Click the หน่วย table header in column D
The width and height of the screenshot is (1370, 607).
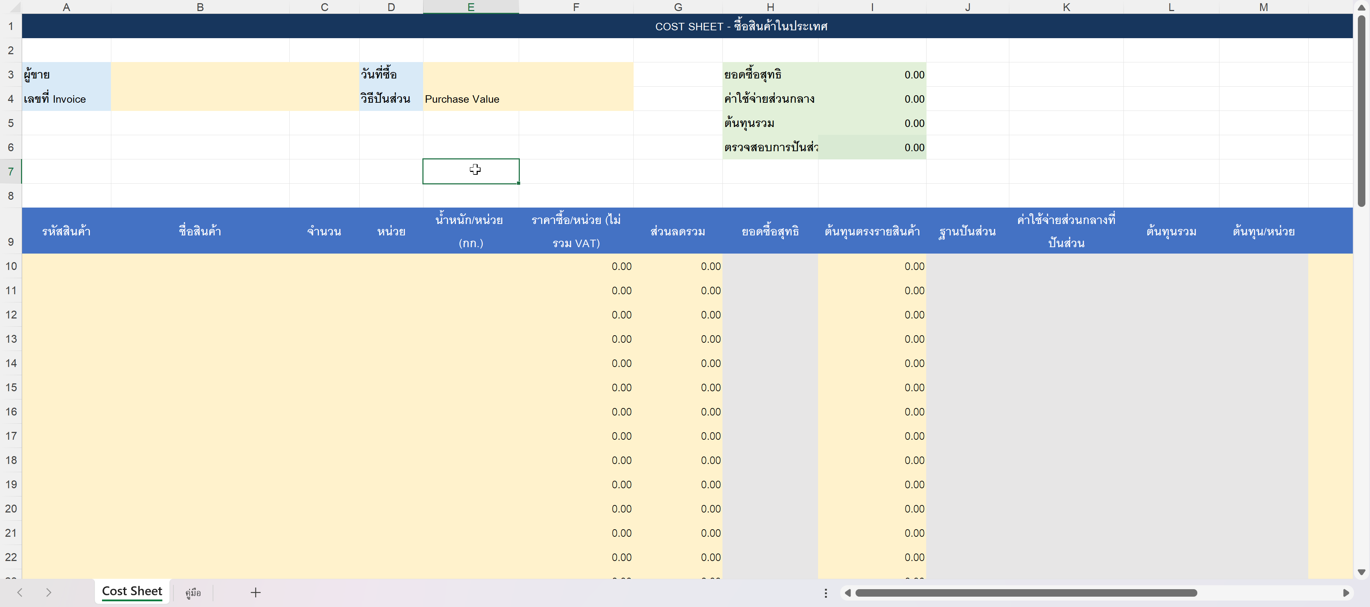(391, 231)
